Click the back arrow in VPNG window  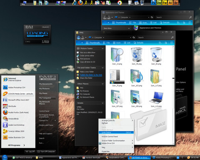[x=79, y=37]
